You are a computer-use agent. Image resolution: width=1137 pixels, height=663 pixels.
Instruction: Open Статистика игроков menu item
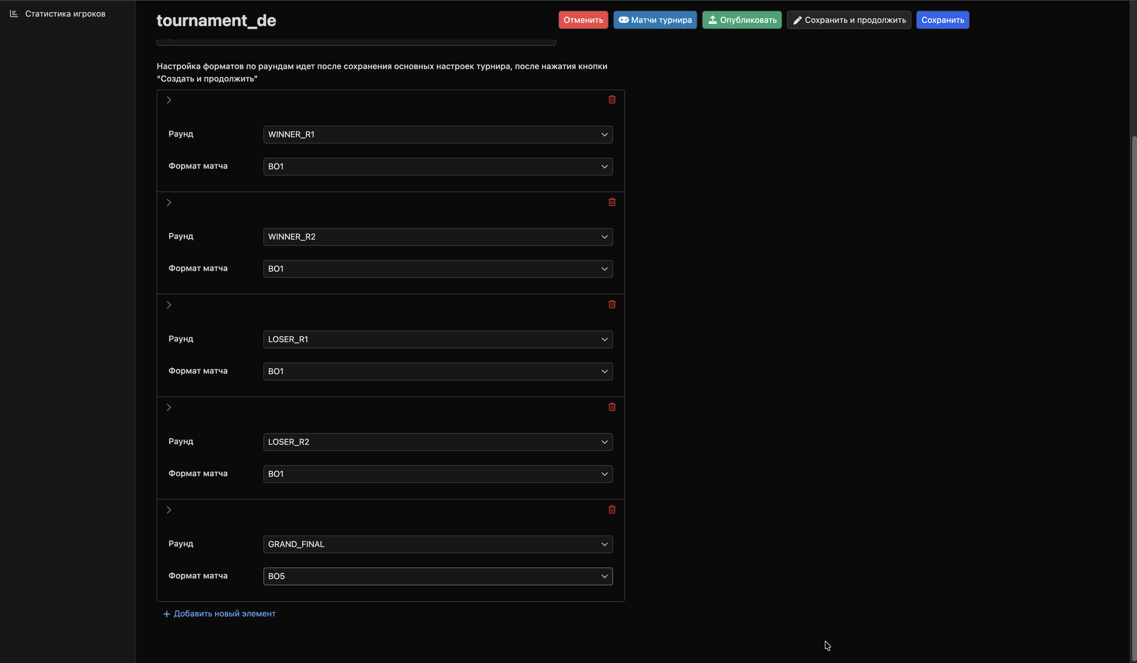pos(65,14)
